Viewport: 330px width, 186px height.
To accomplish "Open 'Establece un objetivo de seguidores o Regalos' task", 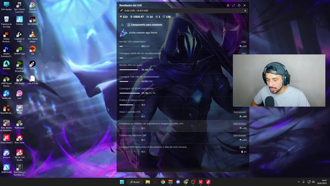I will [x=183, y=126].
